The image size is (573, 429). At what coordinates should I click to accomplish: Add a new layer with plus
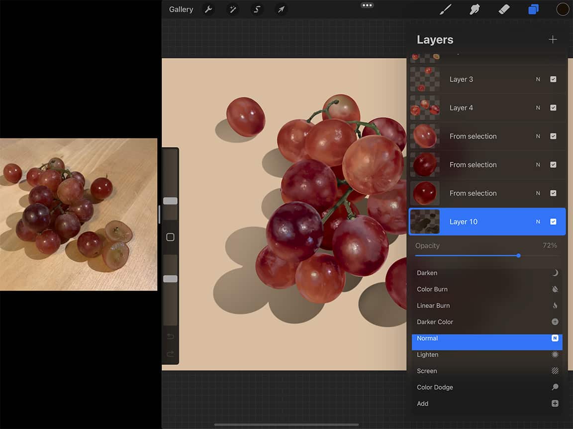553,40
